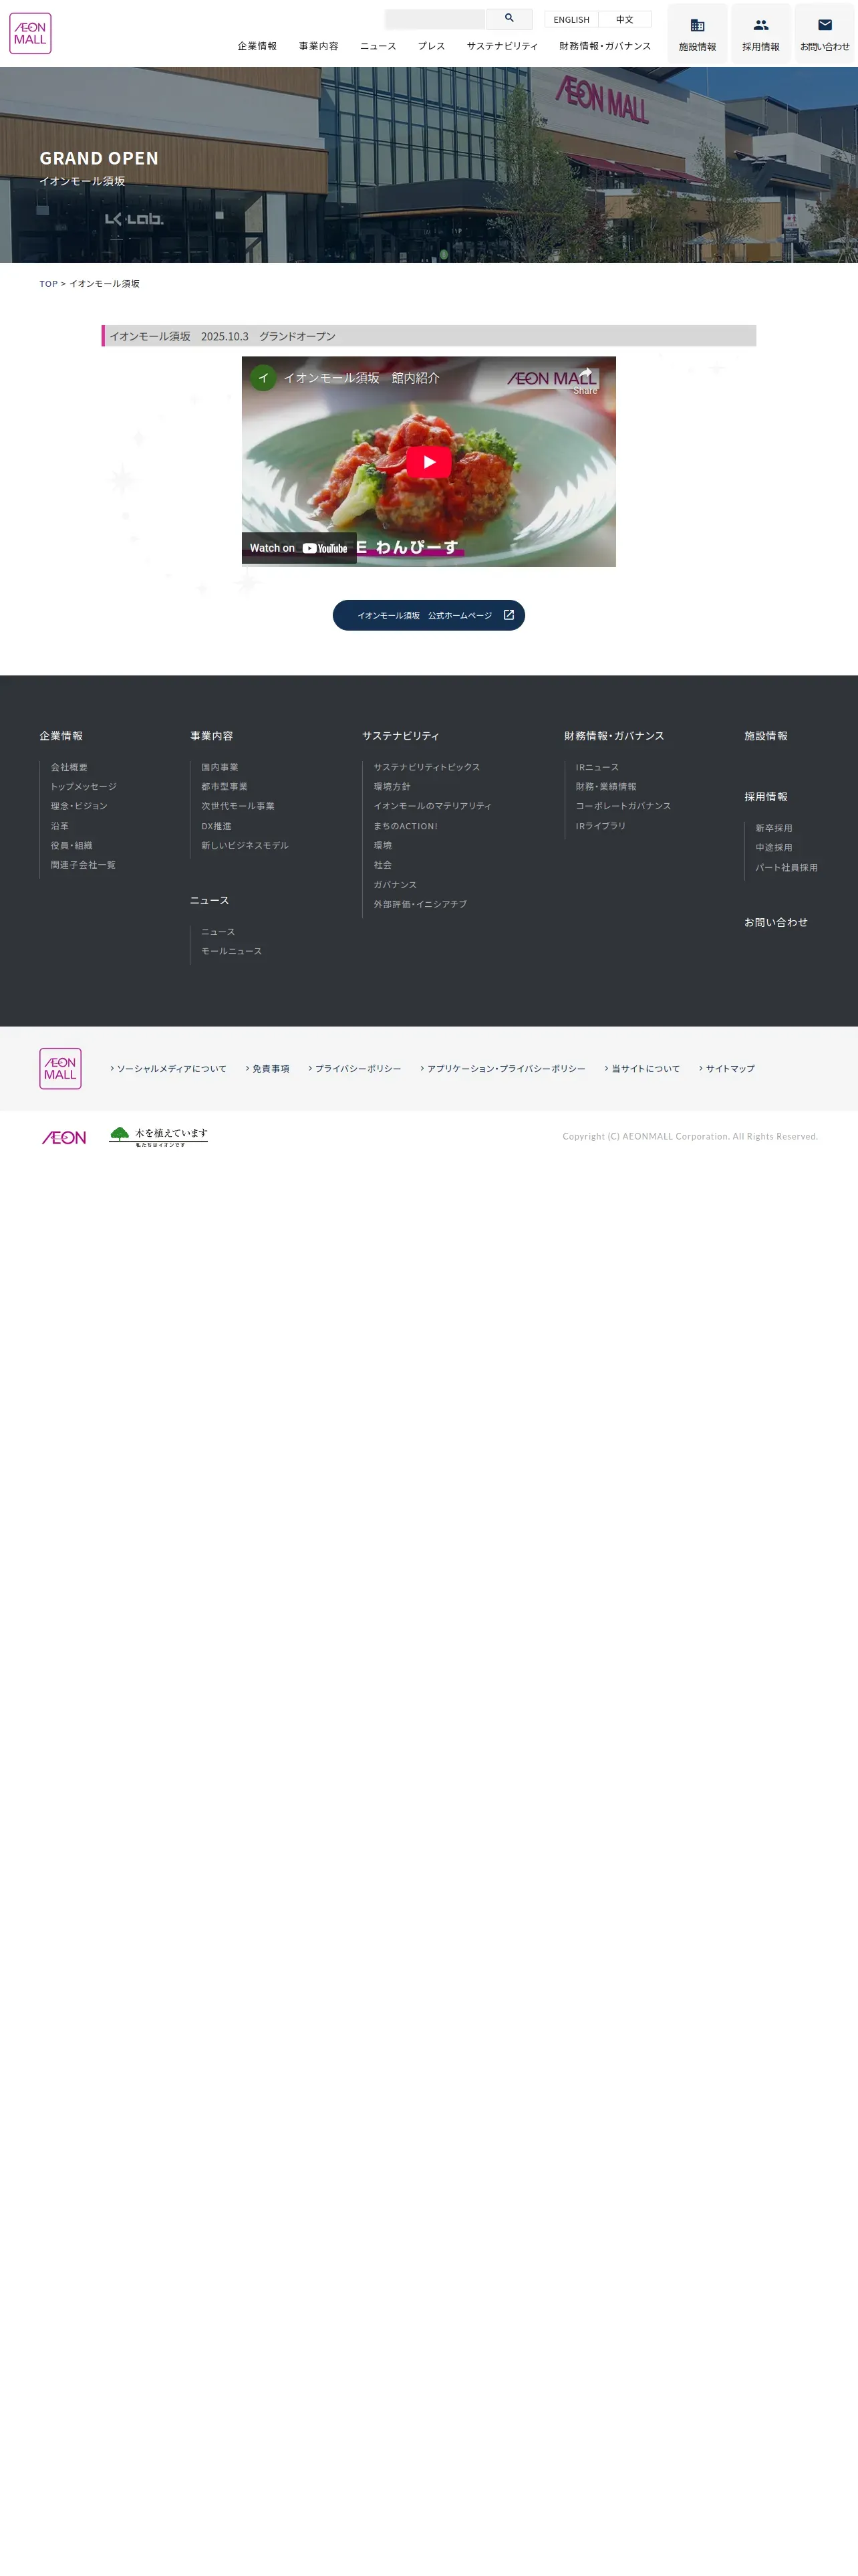Image resolution: width=858 pixels, height=2576 pixels.
Task: Click Watch on YouTube badge
Action: tap(299, 548)
